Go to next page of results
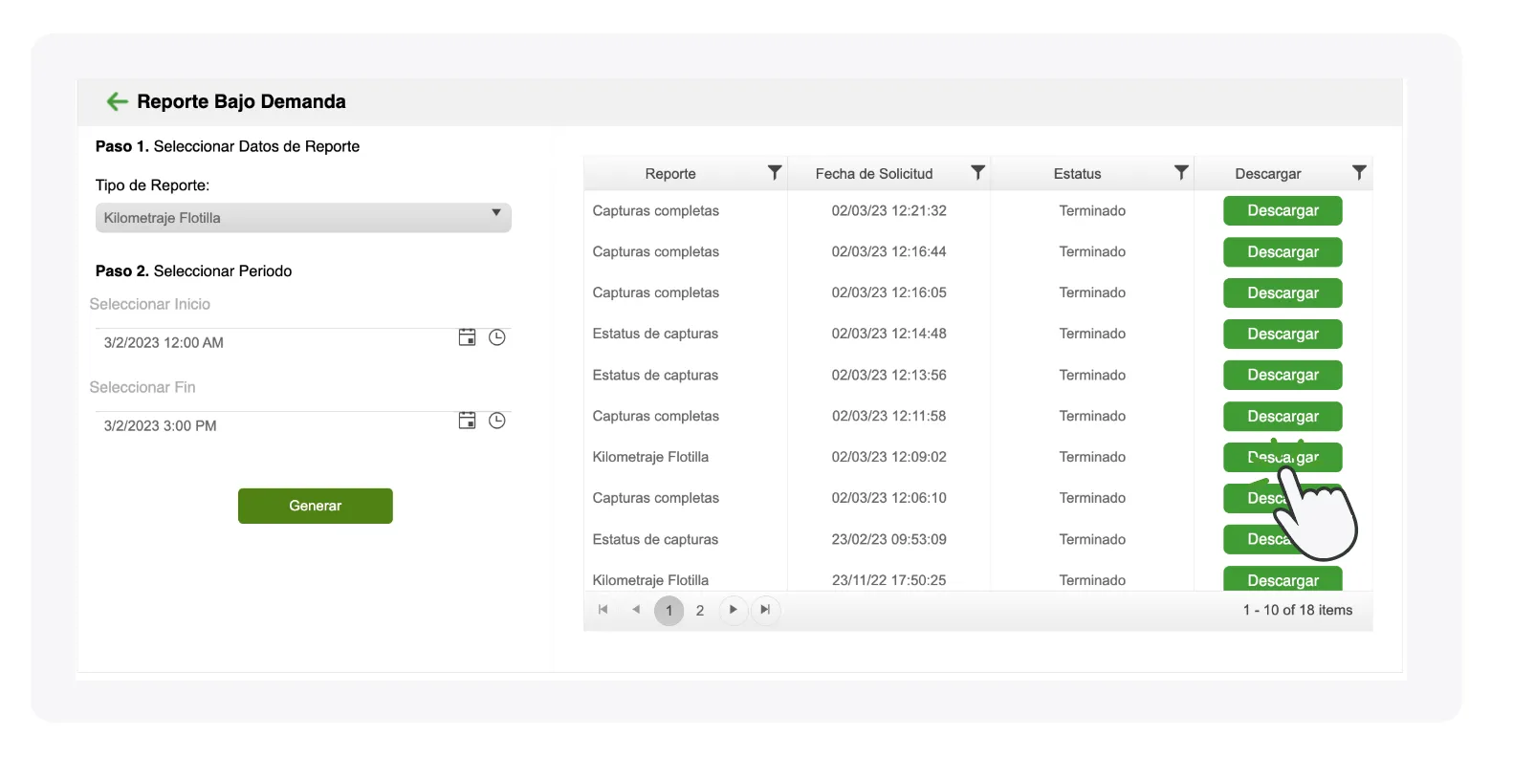Screen dimensions: 1513x757 (733, 610)
